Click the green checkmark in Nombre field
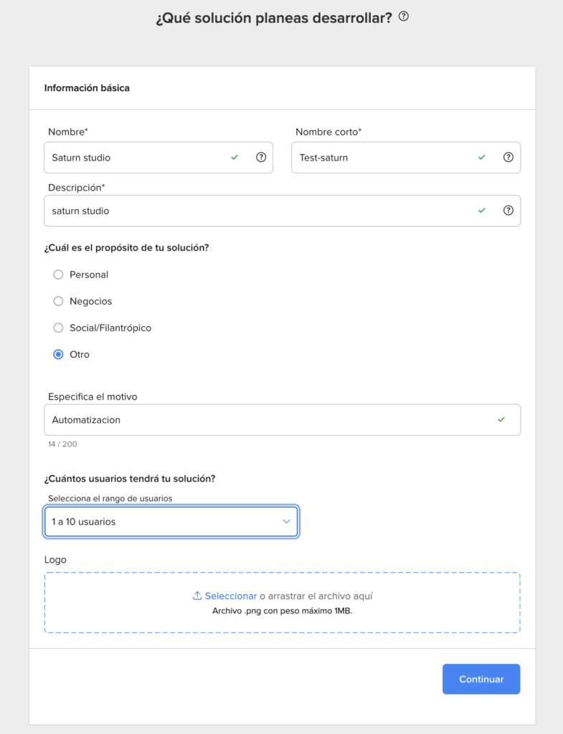Screen dimensions: 563x734 pyautogui.click(x=235, y=158)
